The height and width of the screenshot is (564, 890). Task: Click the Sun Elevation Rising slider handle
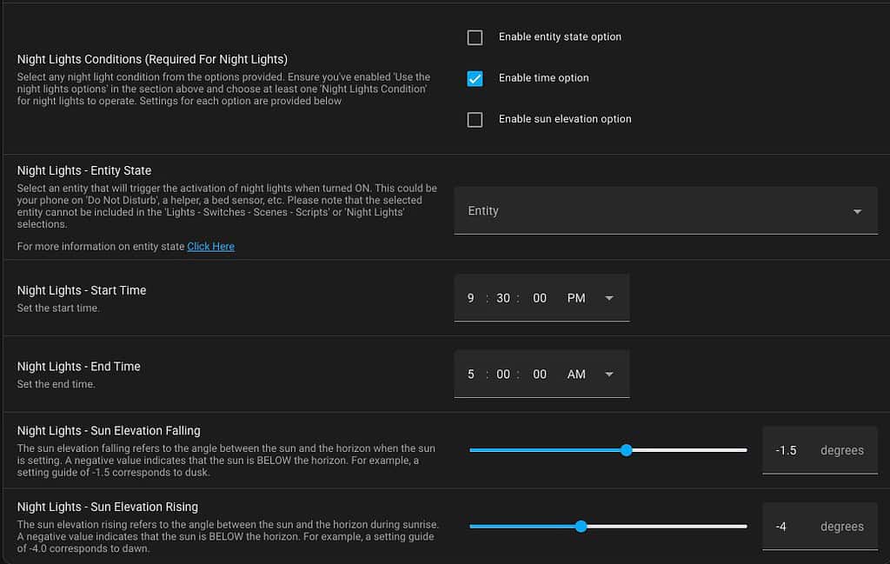click(581, 526)
